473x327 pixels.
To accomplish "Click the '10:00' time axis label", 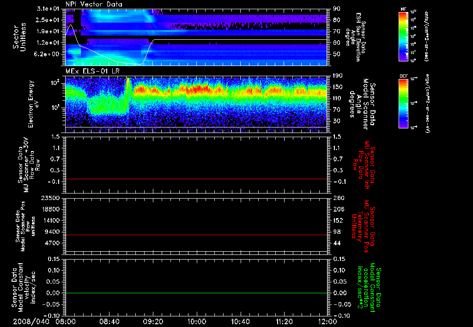I will click(197, 321).
